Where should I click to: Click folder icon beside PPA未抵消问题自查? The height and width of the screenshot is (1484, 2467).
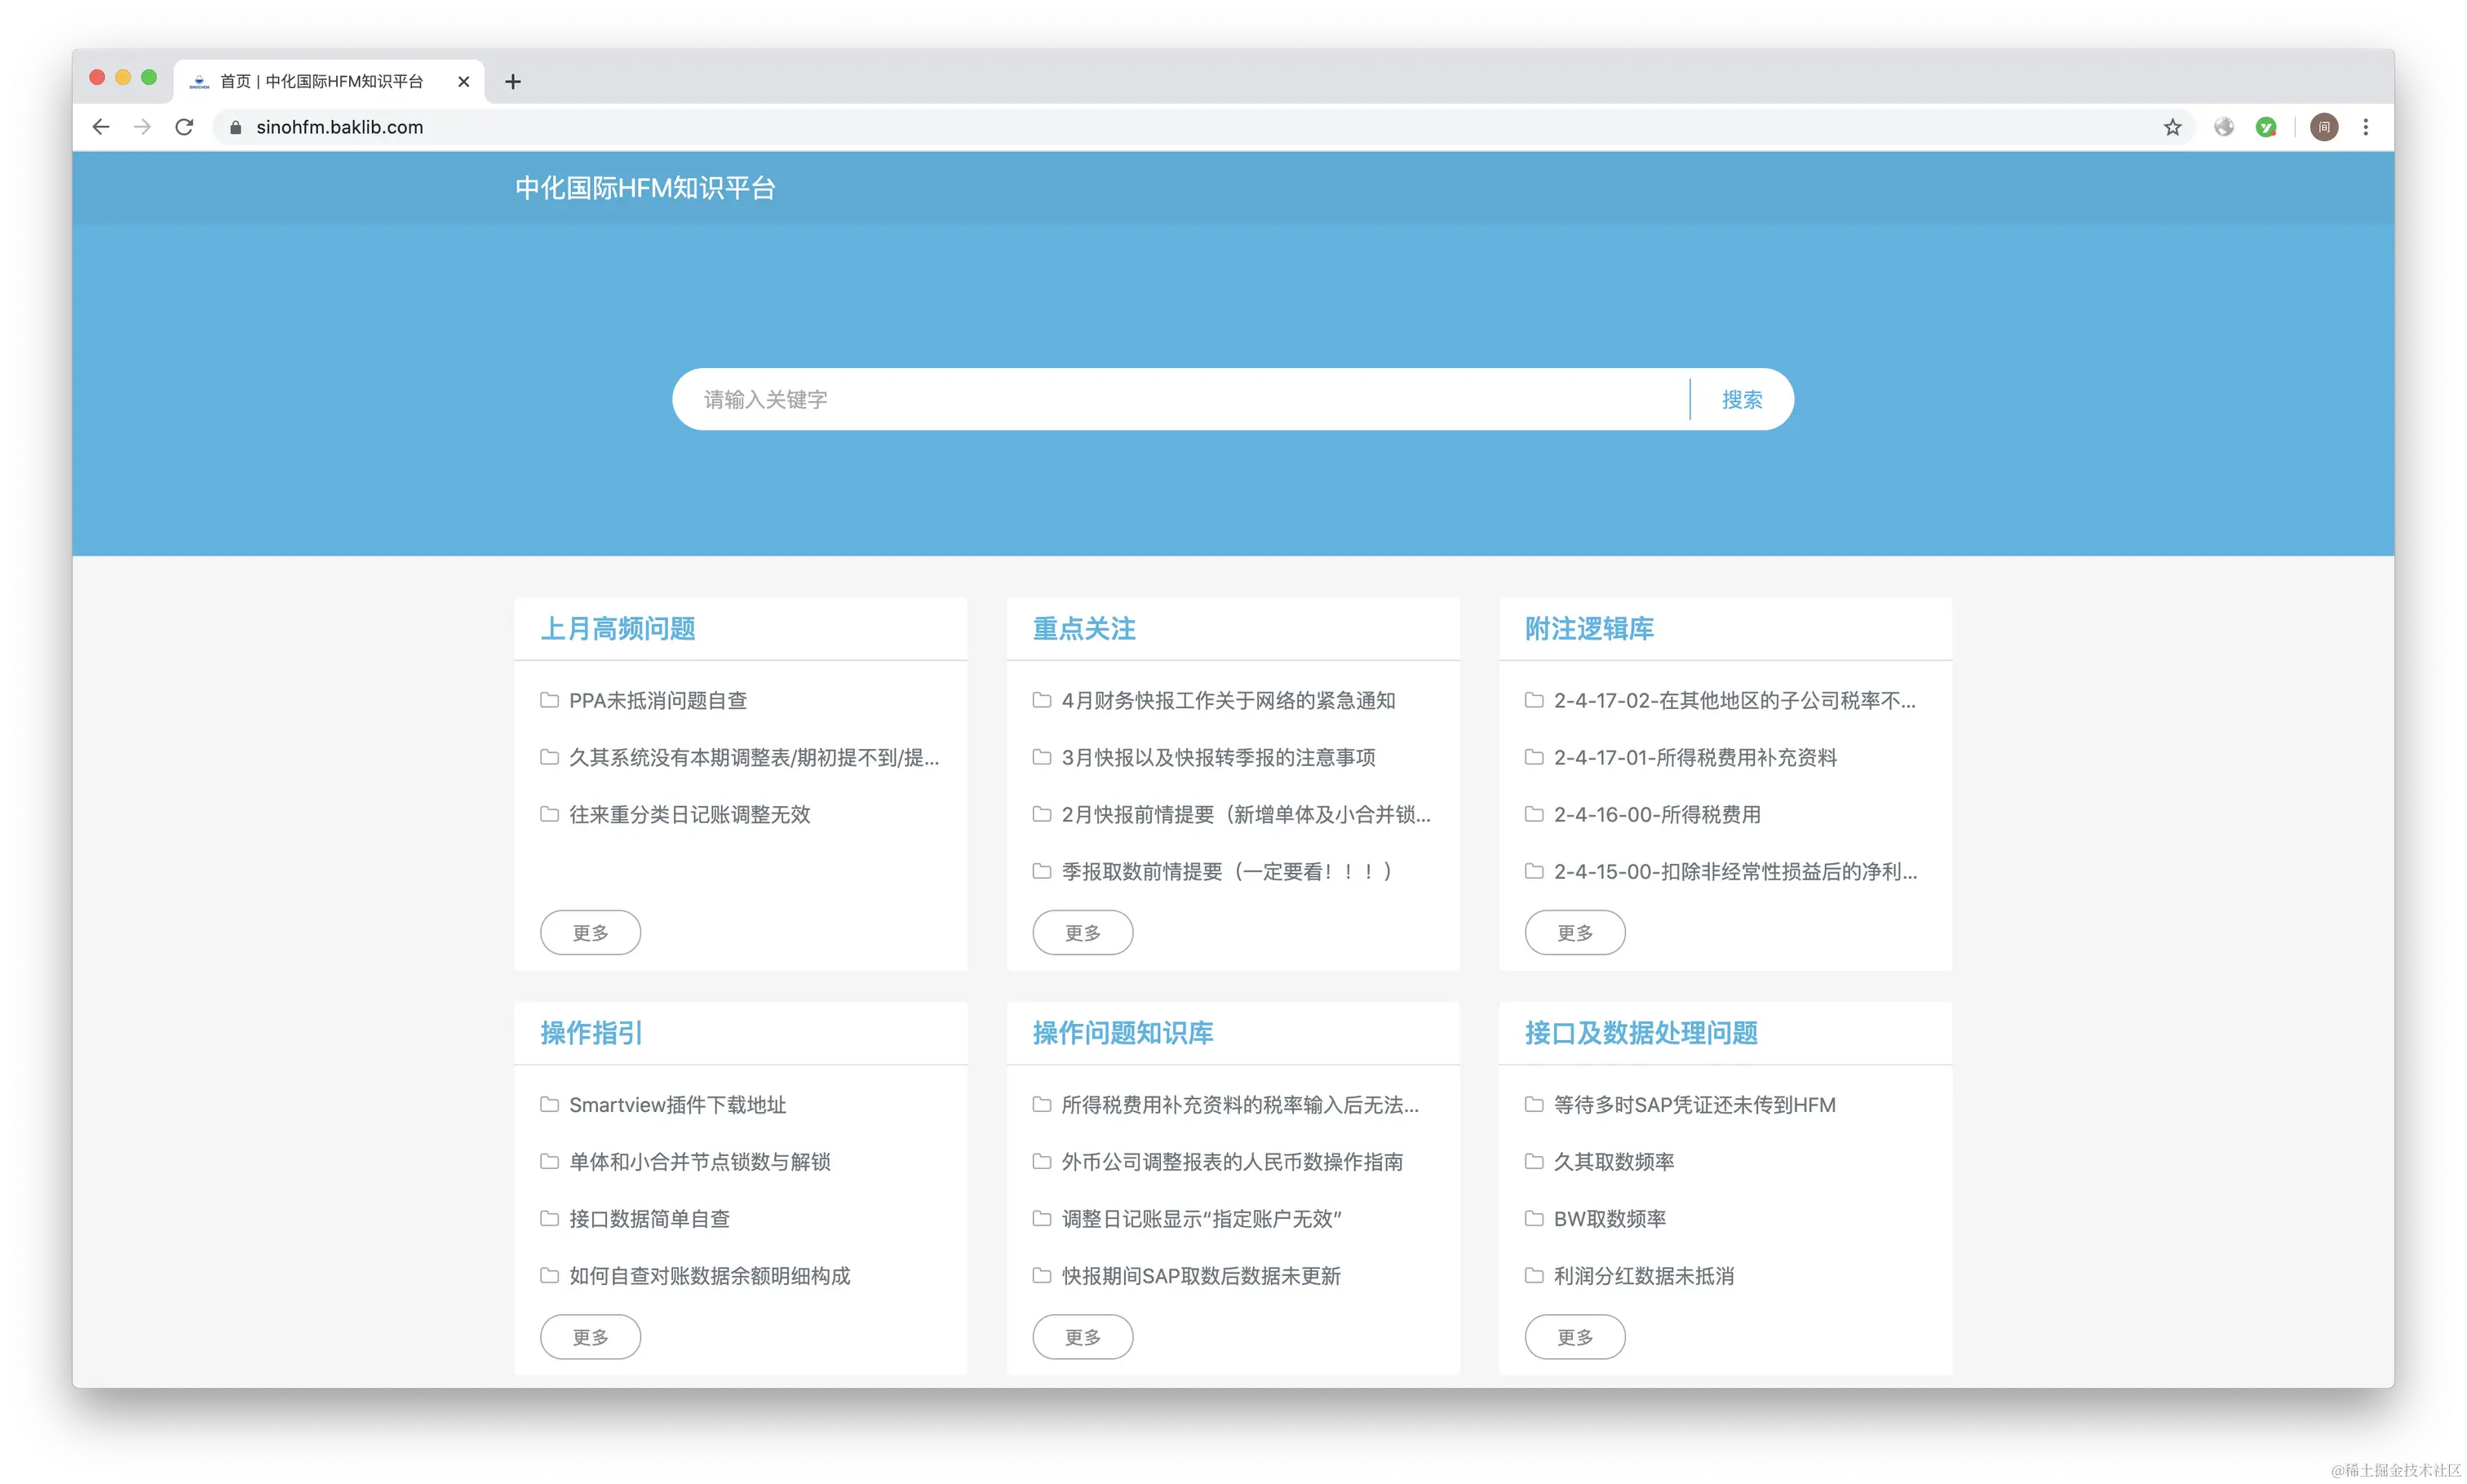(549, 700)
